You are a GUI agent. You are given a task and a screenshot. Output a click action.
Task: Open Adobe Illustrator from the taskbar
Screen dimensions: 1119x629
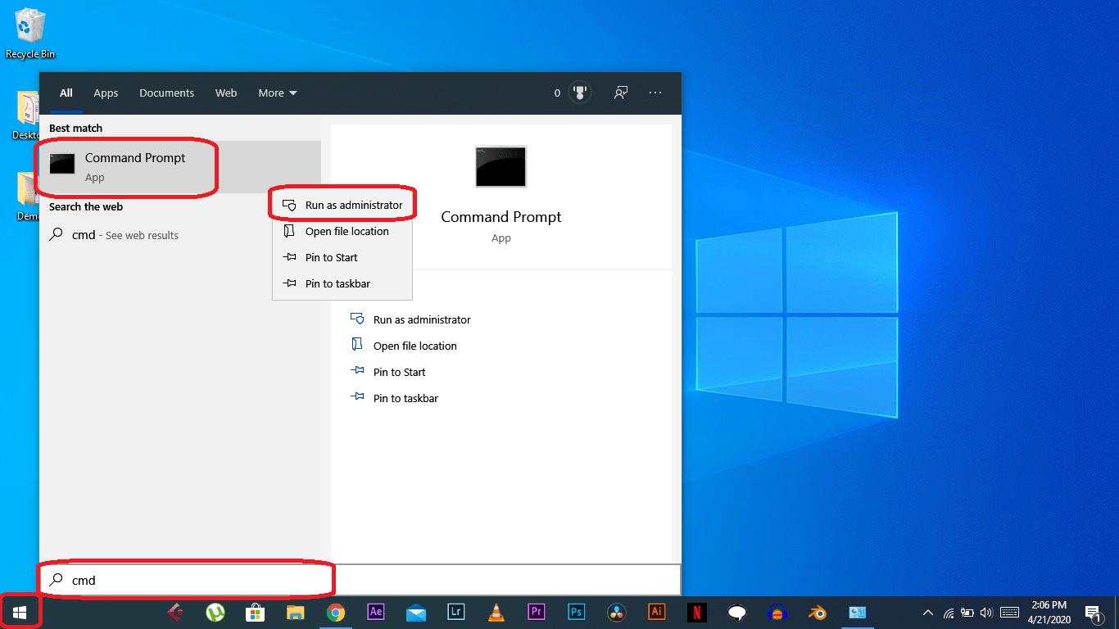pyautogui.click(x=656, y=612)
